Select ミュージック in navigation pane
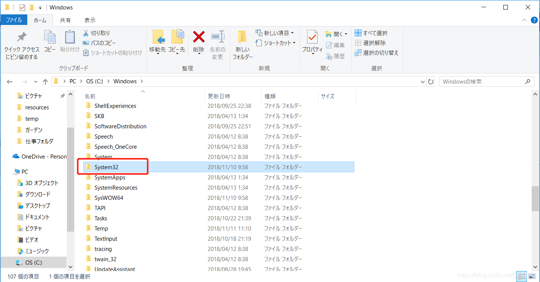Viewport: 540px width, 282px height. (33, 251)
